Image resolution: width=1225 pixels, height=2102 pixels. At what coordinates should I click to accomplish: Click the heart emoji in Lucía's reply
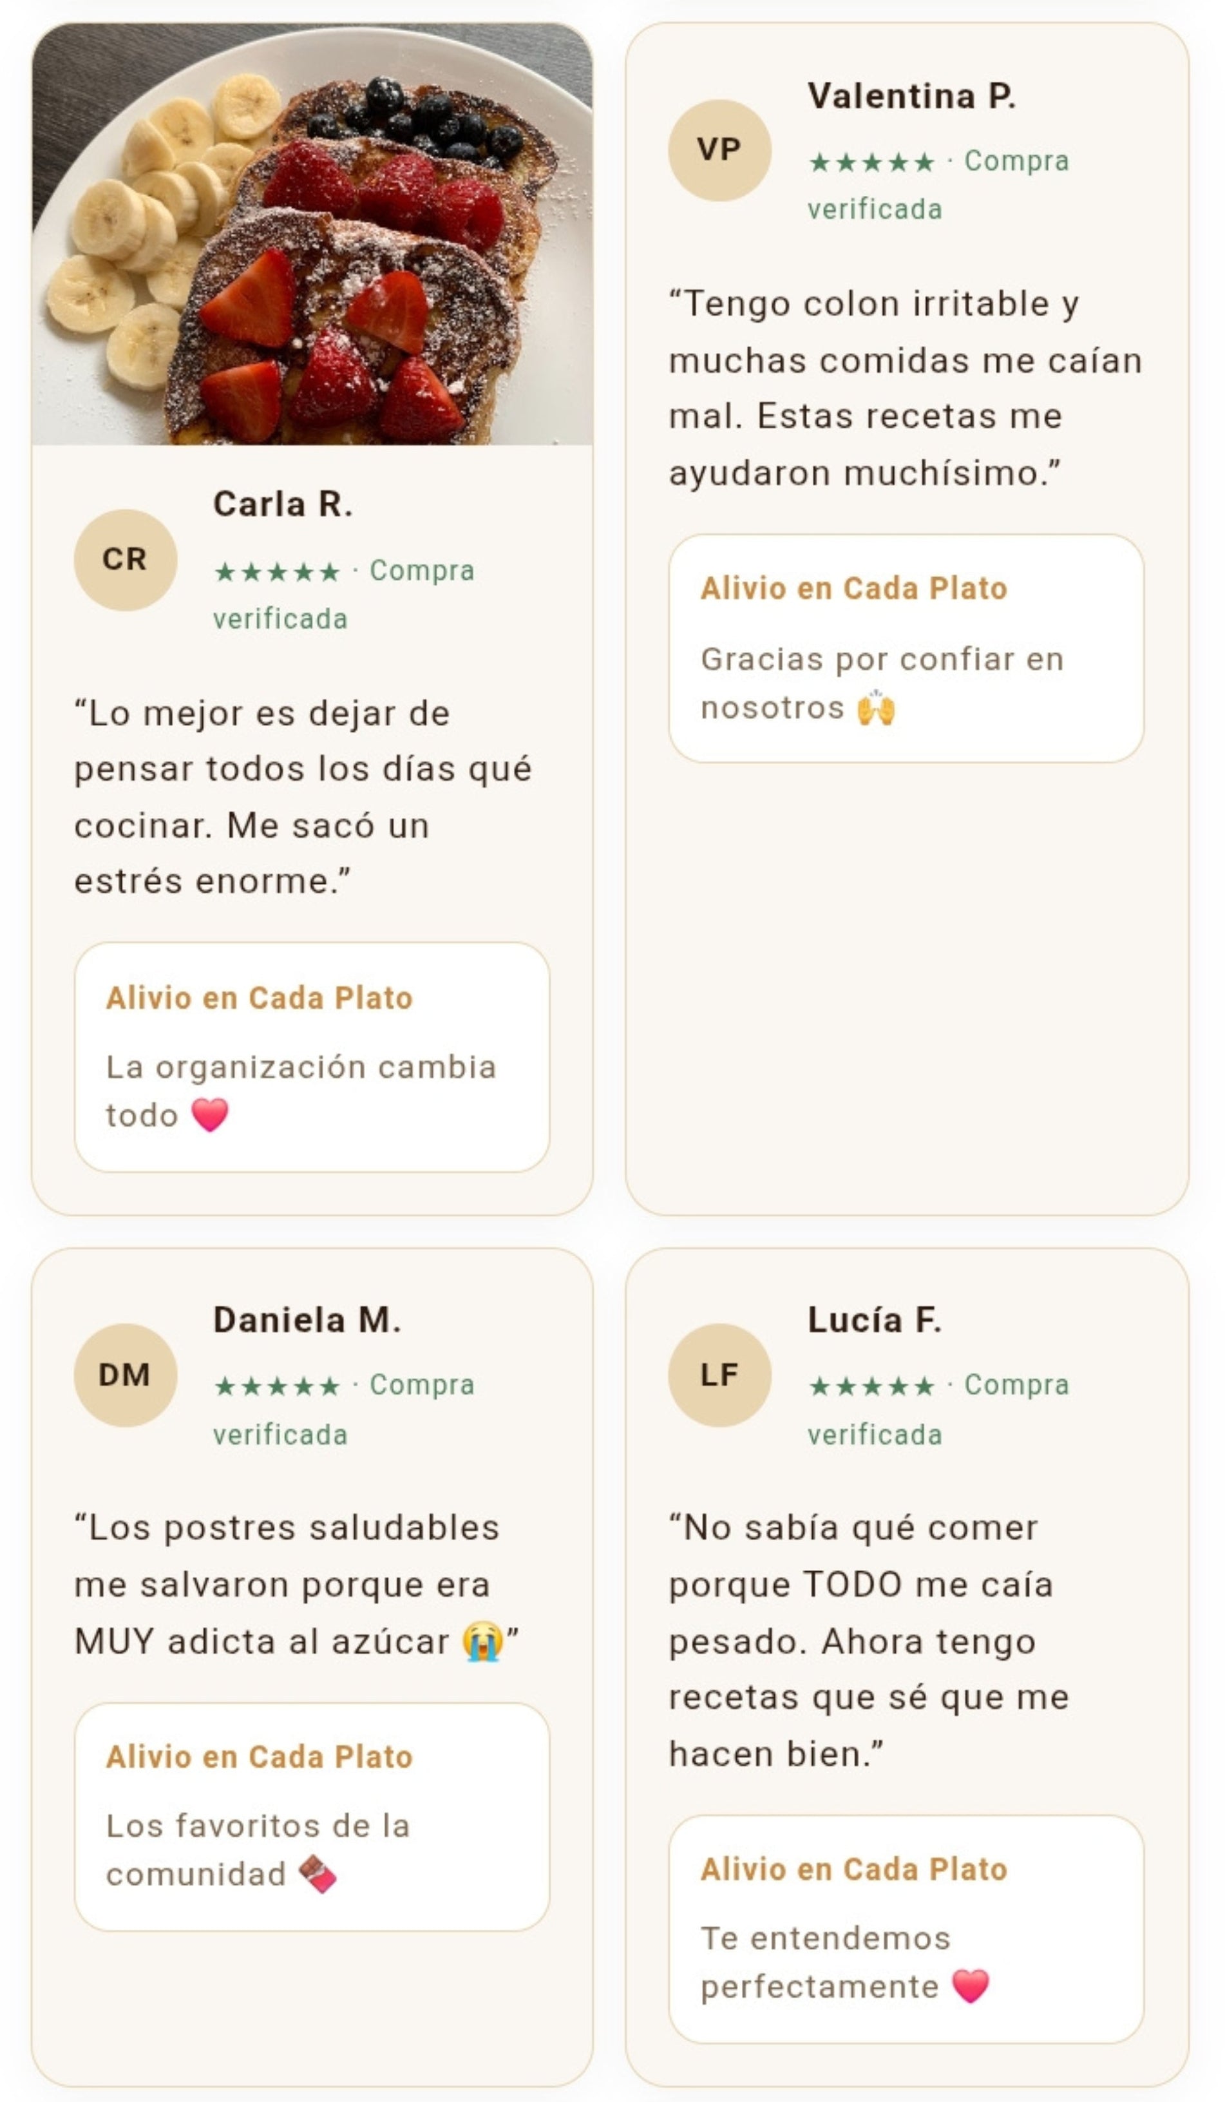click(x=970, y=1986)
